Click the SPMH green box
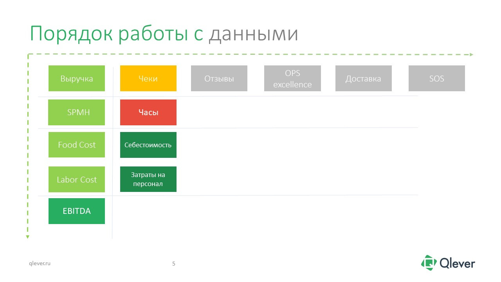 coord(77,112)
